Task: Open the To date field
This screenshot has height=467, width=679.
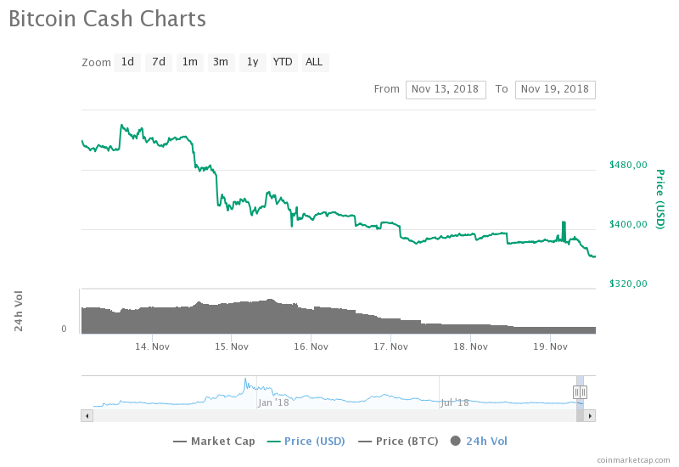Action: click(x=555, y=89)
